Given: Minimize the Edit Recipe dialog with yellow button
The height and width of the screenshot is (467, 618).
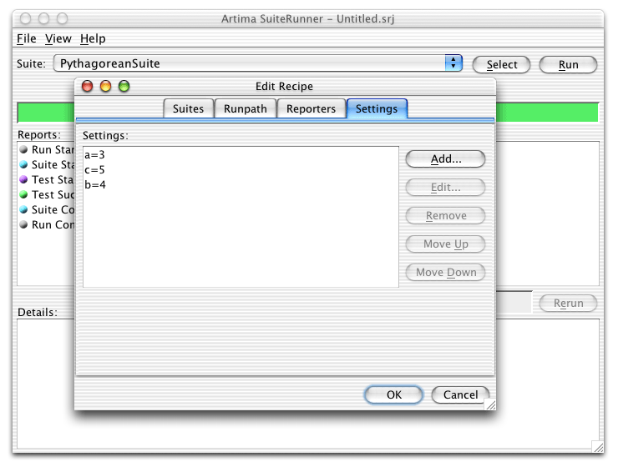Looking at the screenshot, I should [105, 86].
